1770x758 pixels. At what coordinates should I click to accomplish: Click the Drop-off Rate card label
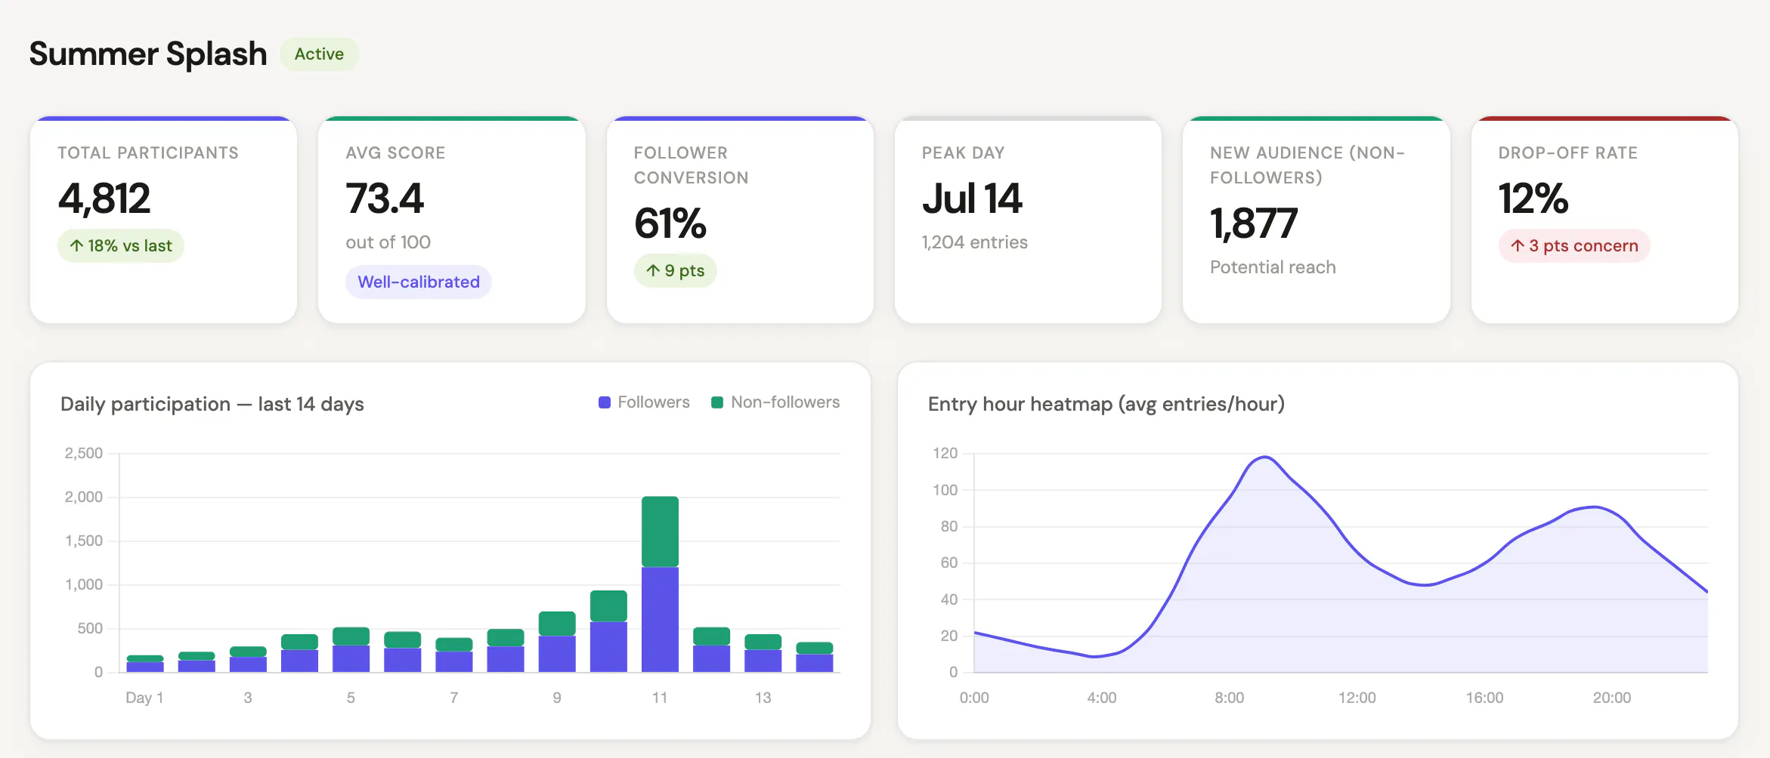1568,153
